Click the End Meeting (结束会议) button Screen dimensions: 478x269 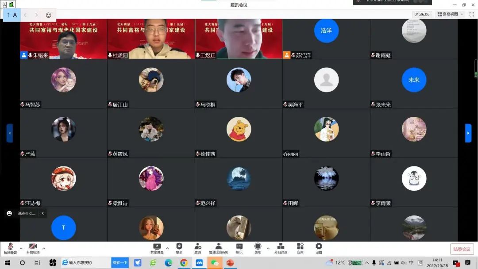[x=462, y=249]
